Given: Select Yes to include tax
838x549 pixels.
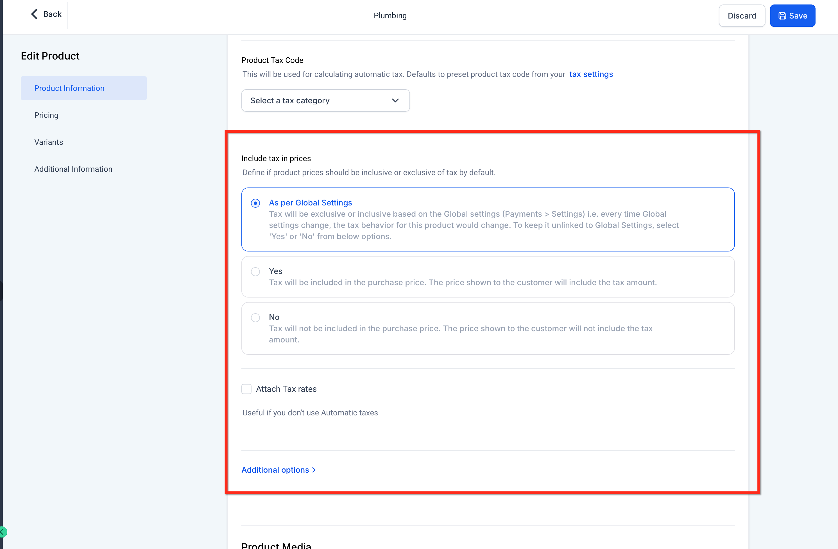Looking at the screenshot, I should point(255,271).
